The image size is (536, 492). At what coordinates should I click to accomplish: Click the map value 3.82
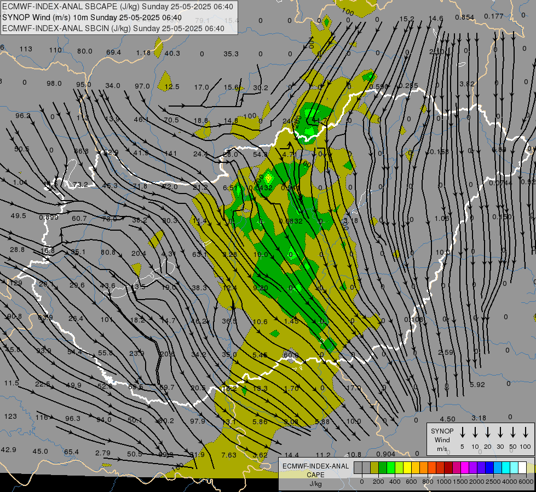pos(467,84)
